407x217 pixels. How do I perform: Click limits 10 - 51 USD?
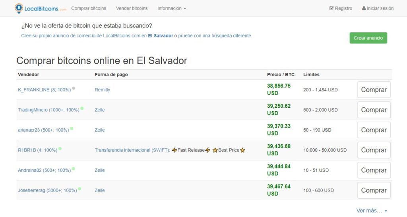(316, 170)
